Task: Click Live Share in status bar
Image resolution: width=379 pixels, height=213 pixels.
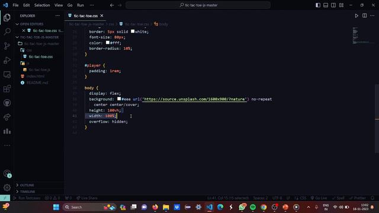Action: 87,198
